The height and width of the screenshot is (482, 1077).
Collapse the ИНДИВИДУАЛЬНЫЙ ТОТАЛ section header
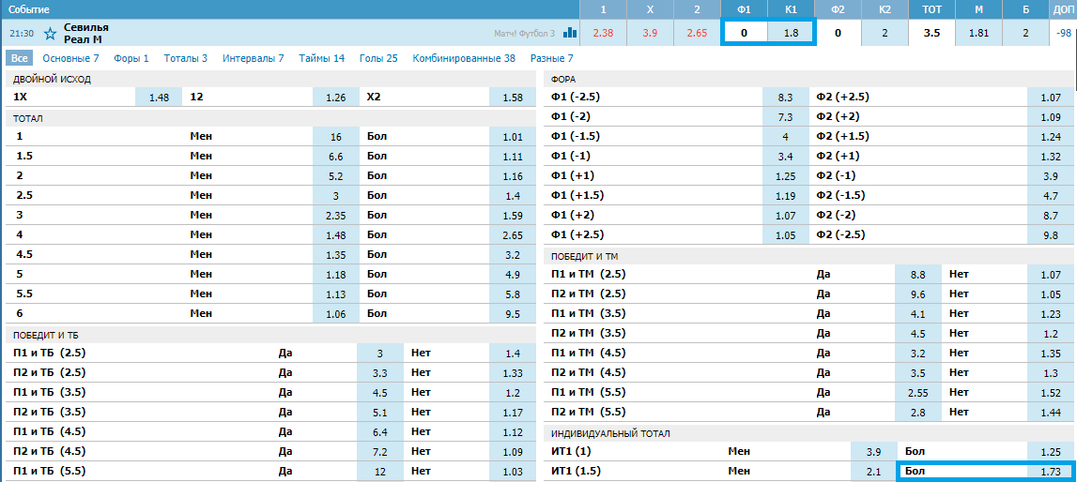click(x=809, y=433)
